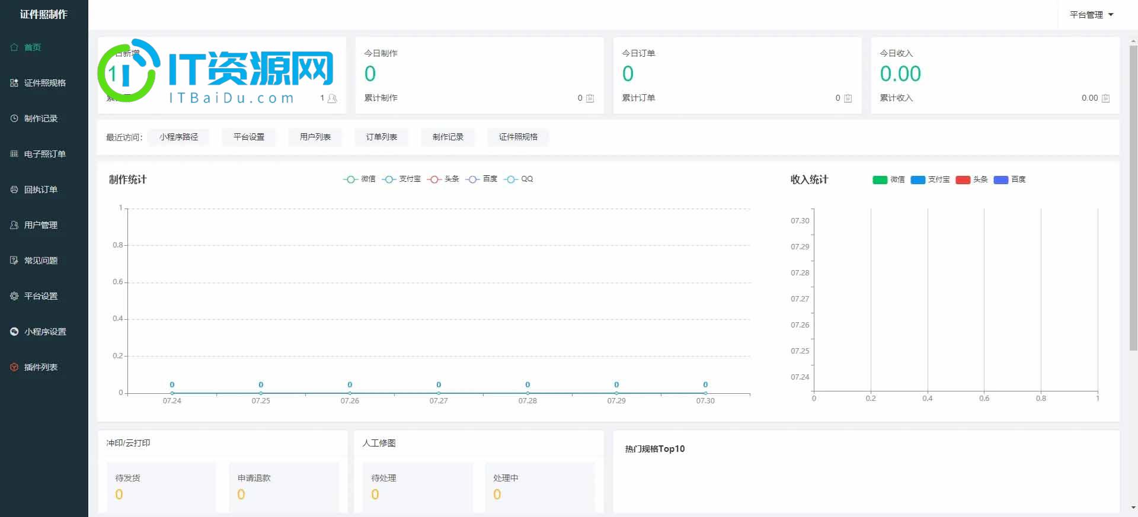1138x517 pixels.
Task: Open 常见问题 in the sidebar
Action: coord(44,261)
